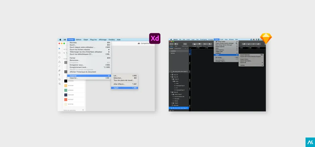Select the Text tool in XD toolbar

pos(59,75)
